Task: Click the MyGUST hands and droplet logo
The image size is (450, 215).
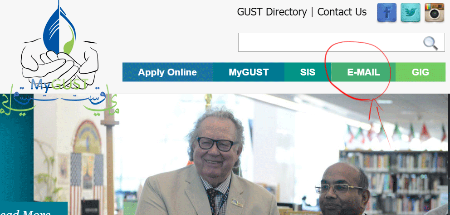Action: tap(60, 46)
